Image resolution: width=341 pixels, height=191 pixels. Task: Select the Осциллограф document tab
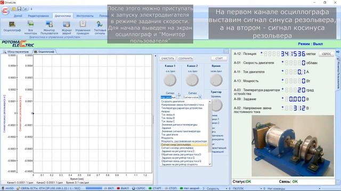pos(44,52)
